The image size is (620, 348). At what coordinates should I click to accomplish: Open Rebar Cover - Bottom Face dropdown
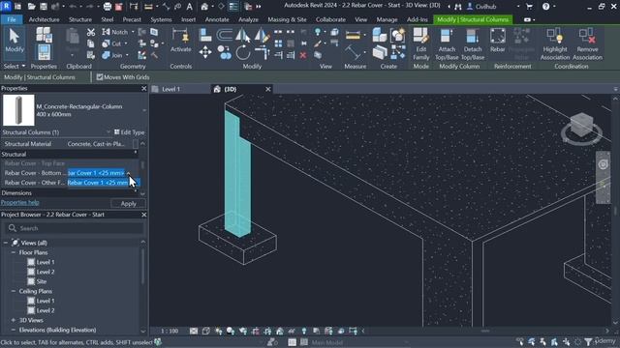click(x=128, y=173)
